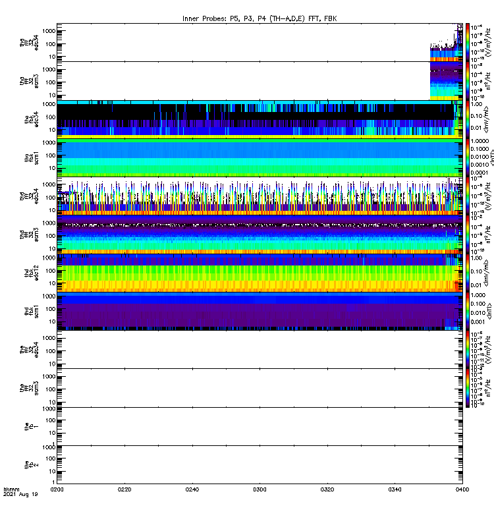Select the thd fbk scm1 panel label

pos(32,311)
